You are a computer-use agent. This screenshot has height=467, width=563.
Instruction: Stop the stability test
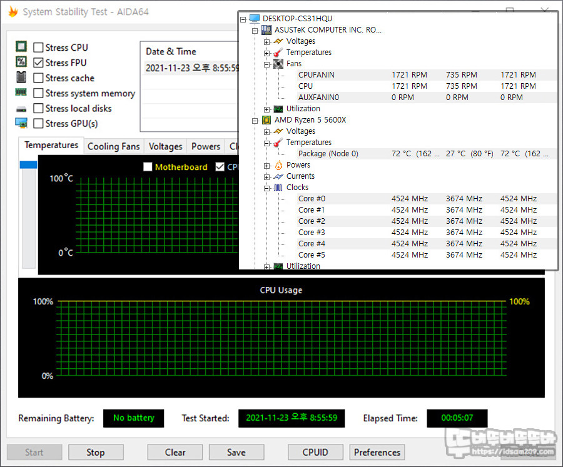(96, 452)
